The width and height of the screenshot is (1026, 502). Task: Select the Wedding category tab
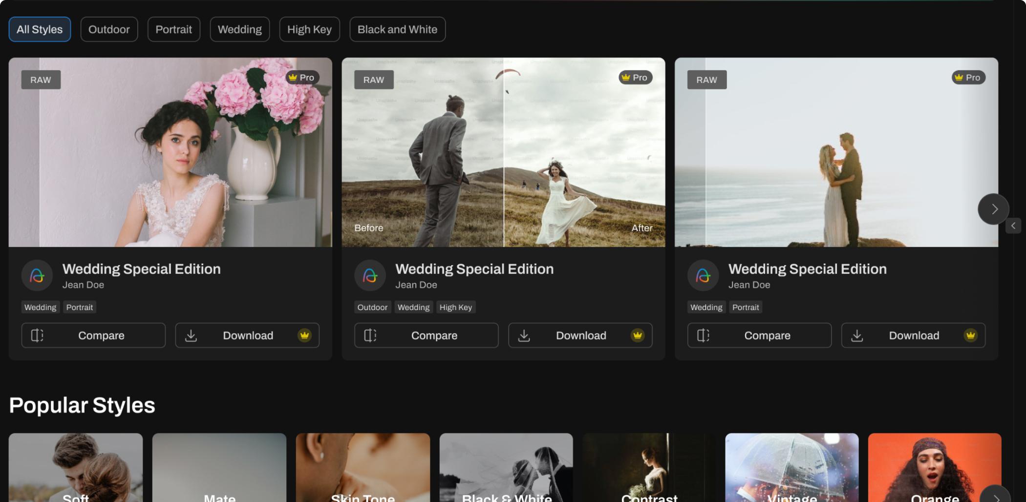point(239,29)
